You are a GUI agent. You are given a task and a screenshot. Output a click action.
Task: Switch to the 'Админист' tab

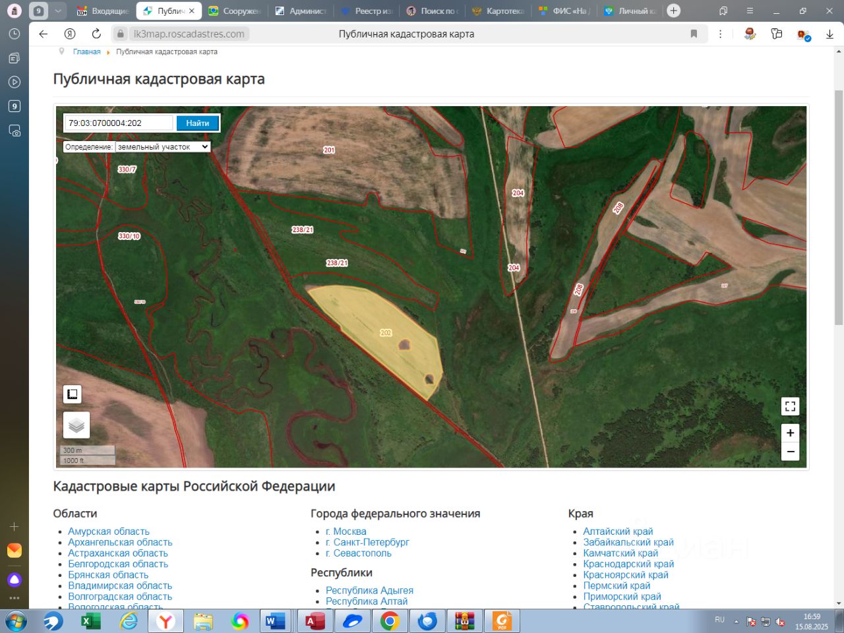tap(301, 11)
